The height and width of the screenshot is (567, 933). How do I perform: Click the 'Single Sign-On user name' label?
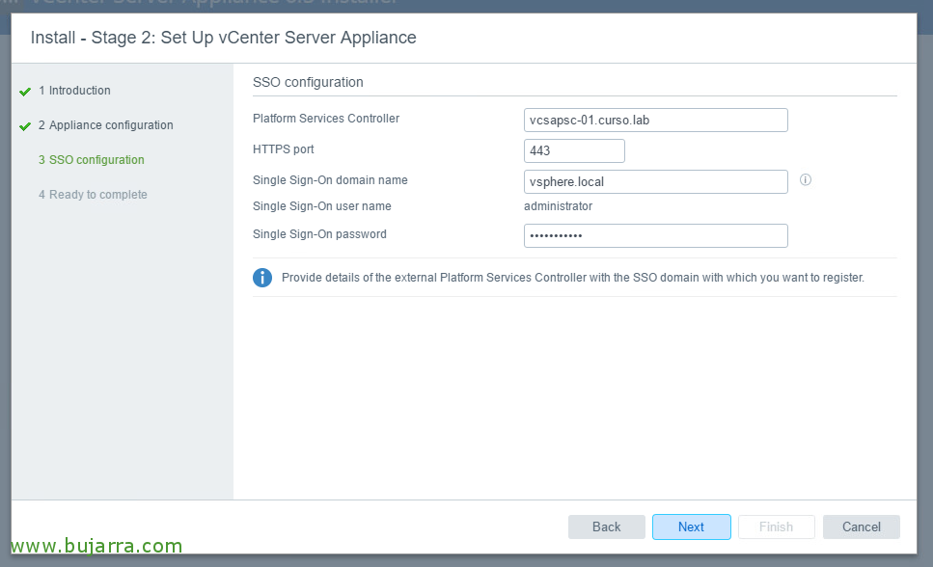[x=322, y=206]
